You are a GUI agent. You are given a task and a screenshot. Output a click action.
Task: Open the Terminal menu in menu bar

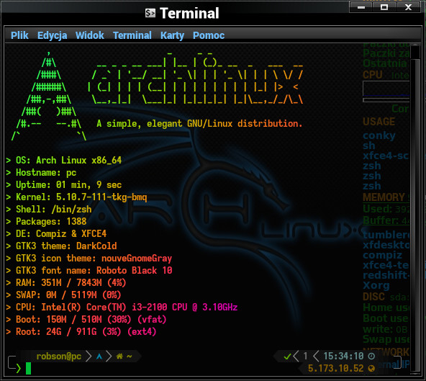pyautogui.click(x=132, y=35)
